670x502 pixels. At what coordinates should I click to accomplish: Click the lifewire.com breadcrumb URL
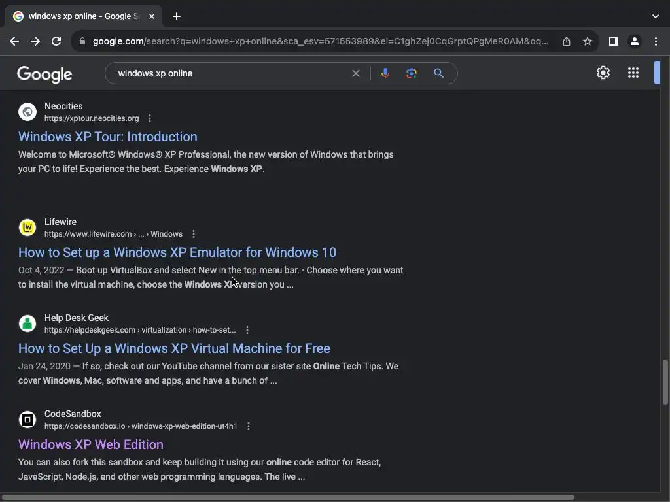coord(113,234)
